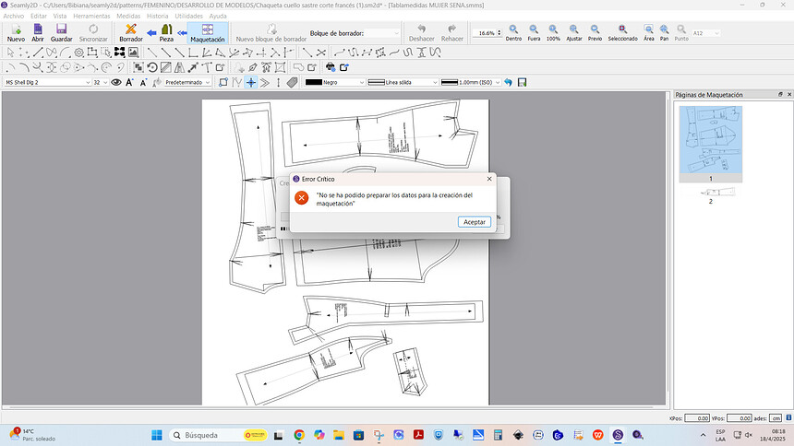The height and width of the screenshot is (446, 794).
Task: Open the Archivo menu
Action: coord(14,17)
